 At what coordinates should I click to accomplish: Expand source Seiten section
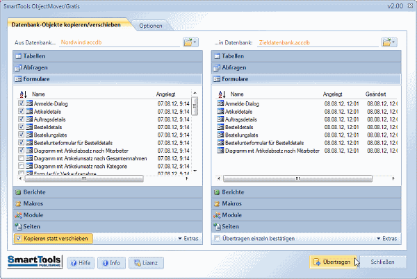coord(108,226)
